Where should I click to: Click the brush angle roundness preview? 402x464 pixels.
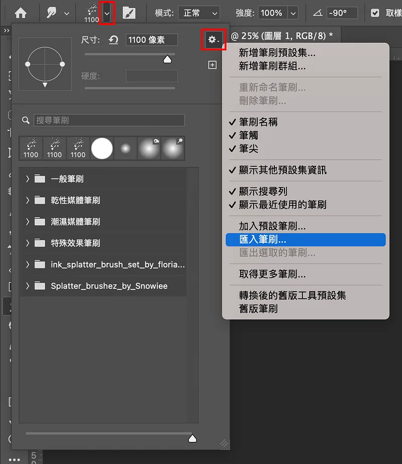click(45, 64)
